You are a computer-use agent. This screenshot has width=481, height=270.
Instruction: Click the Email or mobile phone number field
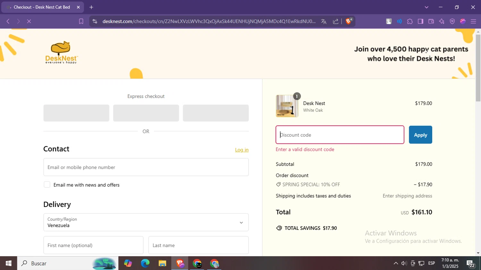146,167
